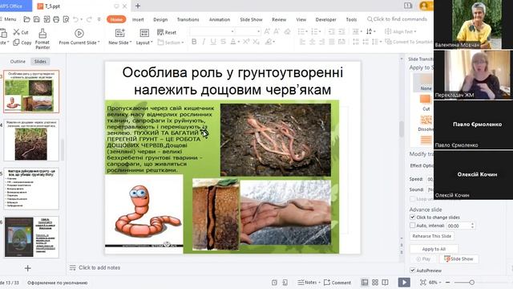This screenshot has width=513, height=289.
Task: Click the Print icon in quick access toolbar
Action: pyautogui.click(x=56, y=19)
